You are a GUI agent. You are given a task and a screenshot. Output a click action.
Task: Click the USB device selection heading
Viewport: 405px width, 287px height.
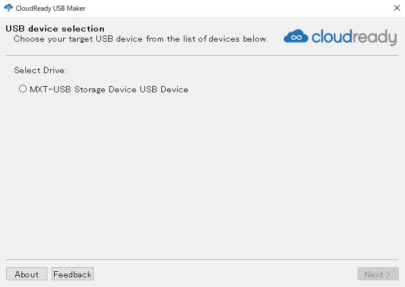(55, 29)
